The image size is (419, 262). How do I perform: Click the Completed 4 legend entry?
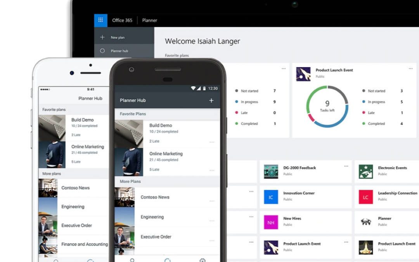pos(383,123)
